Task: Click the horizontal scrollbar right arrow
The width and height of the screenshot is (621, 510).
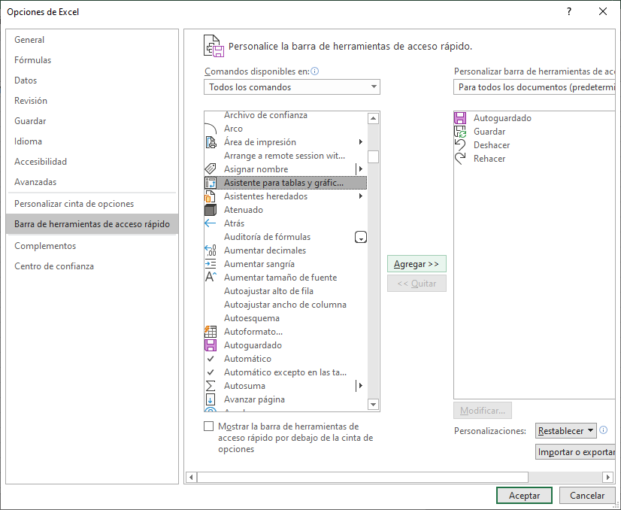Action: 607,477
